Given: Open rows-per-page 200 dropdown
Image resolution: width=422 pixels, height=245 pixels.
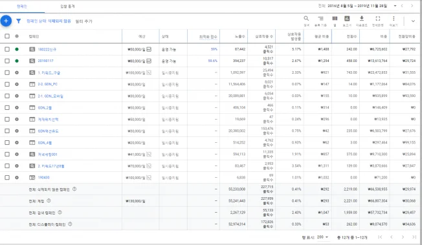Looking at the screenshot, I should tap(323, 237).
